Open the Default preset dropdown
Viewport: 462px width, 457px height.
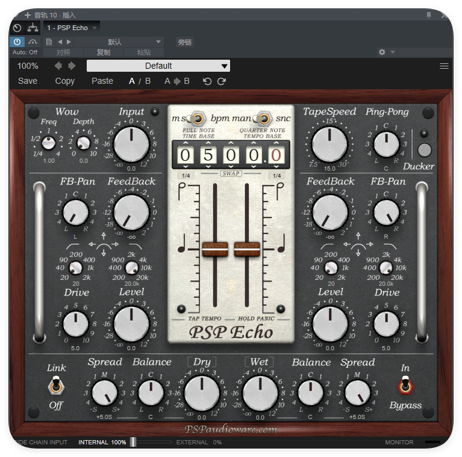pos(158,66)
